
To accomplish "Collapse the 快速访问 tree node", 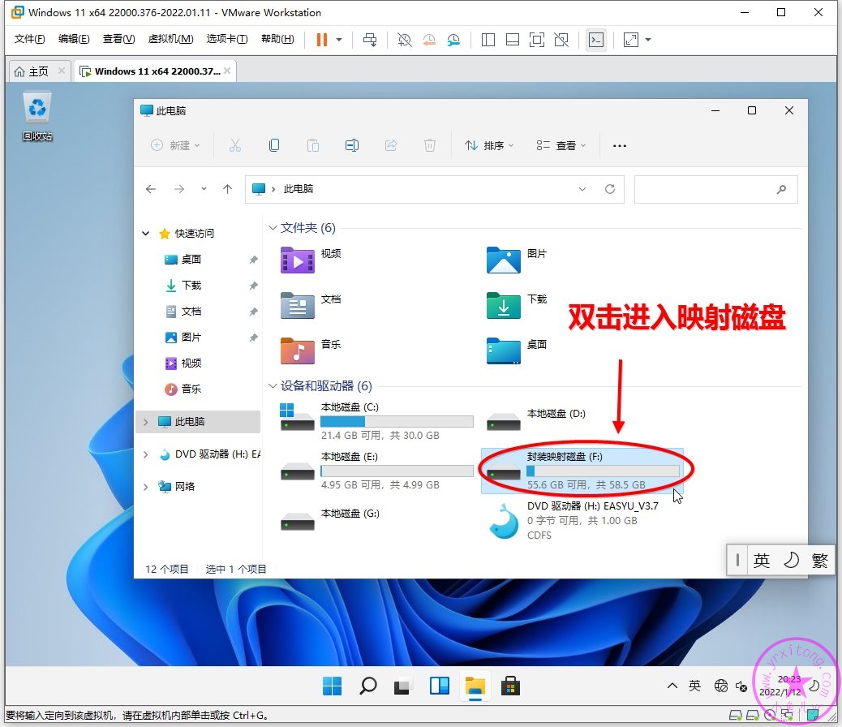I will 145,233.
